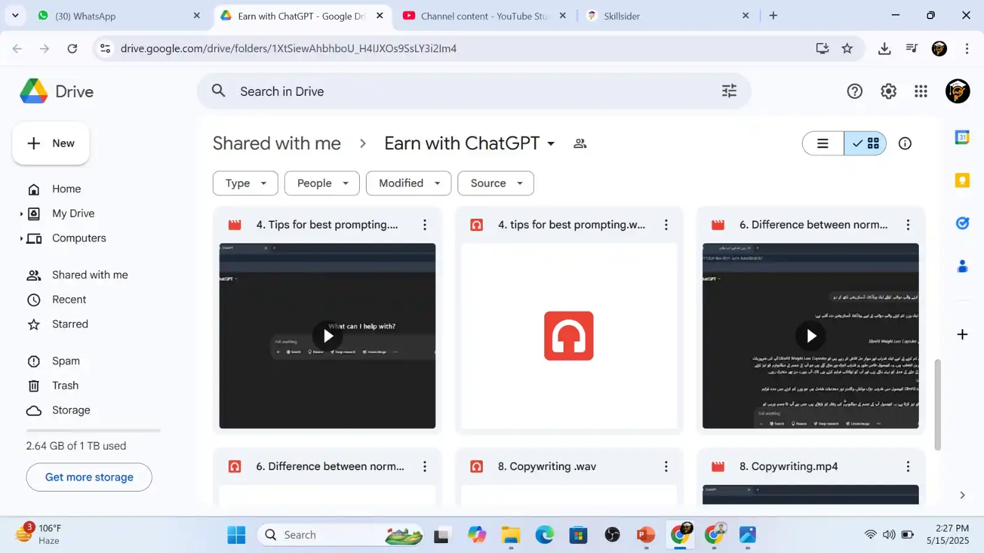View folder details info icon
The image size is (984, 553).
[x=905, y=143]
